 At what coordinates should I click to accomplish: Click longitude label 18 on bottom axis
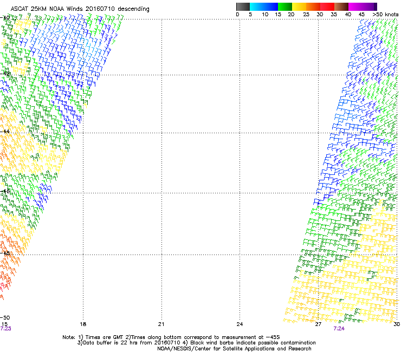click(x=83, y=324)
